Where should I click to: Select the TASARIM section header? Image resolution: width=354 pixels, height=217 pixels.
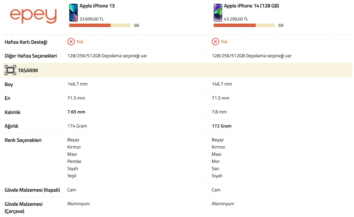pos(178,70)
